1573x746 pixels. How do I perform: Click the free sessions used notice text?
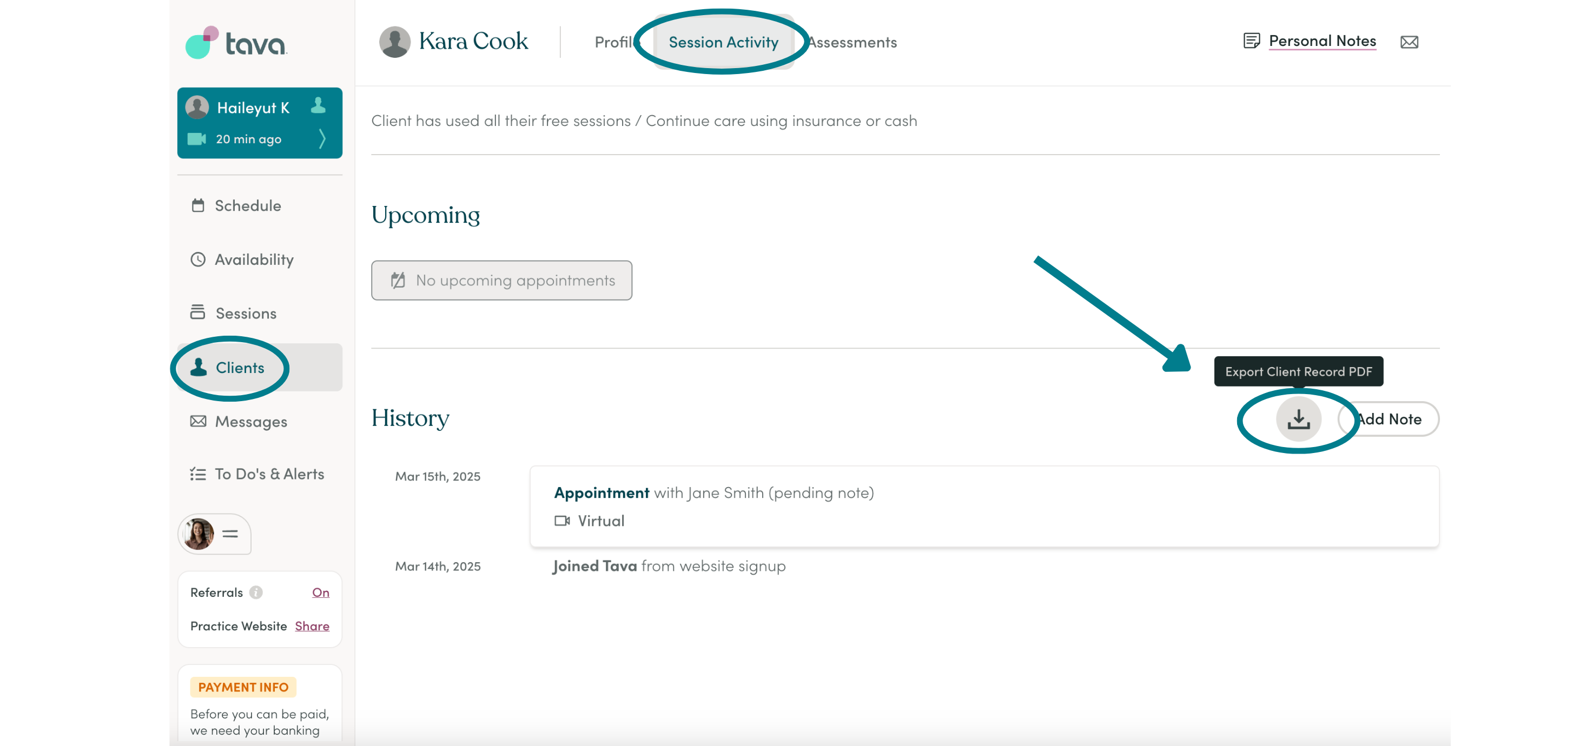tap(644, 121)
